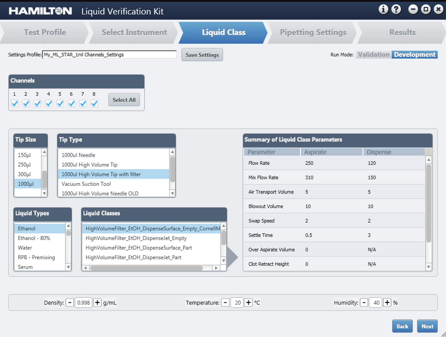Select 1000ul High Volume Tip with filter

(114, 174)
